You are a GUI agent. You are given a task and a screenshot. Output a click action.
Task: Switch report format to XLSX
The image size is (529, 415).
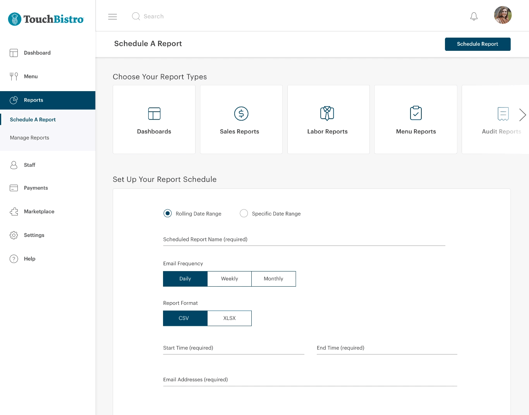point(229,318)
